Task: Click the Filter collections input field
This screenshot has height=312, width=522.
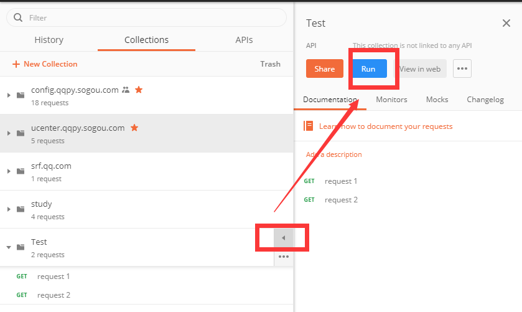Action: [x=146, y=17]
